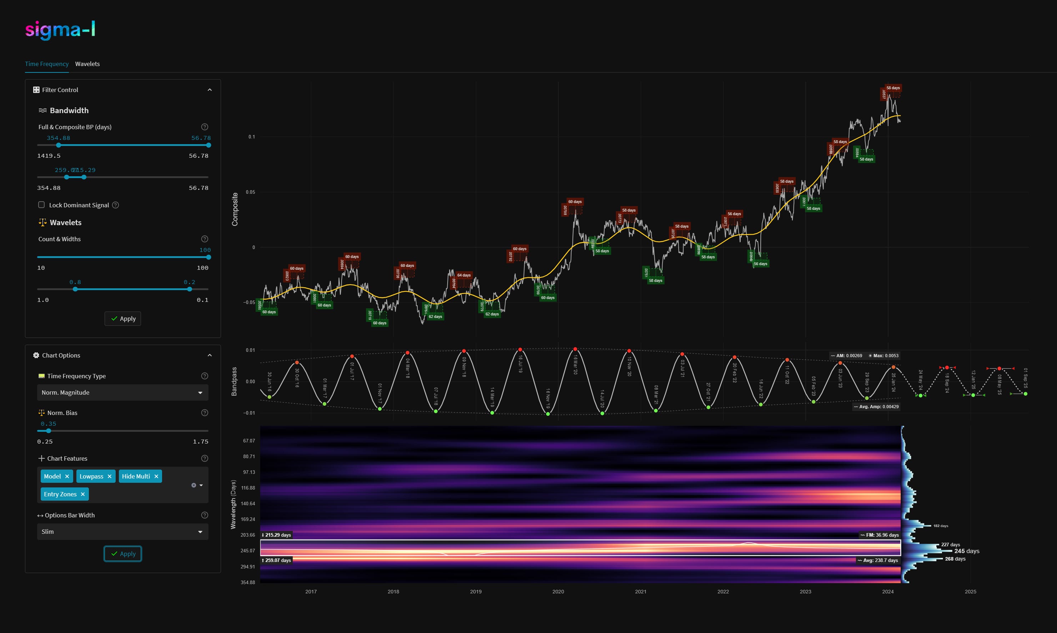The image size is (1057, 633).
Task: Remove the Entry Zones feature tag
Action: [83, 494]
